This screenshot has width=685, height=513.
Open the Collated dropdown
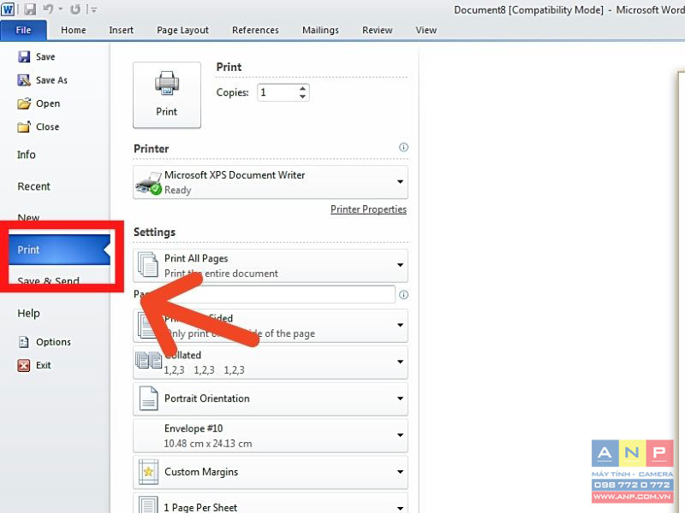(271, 363)
